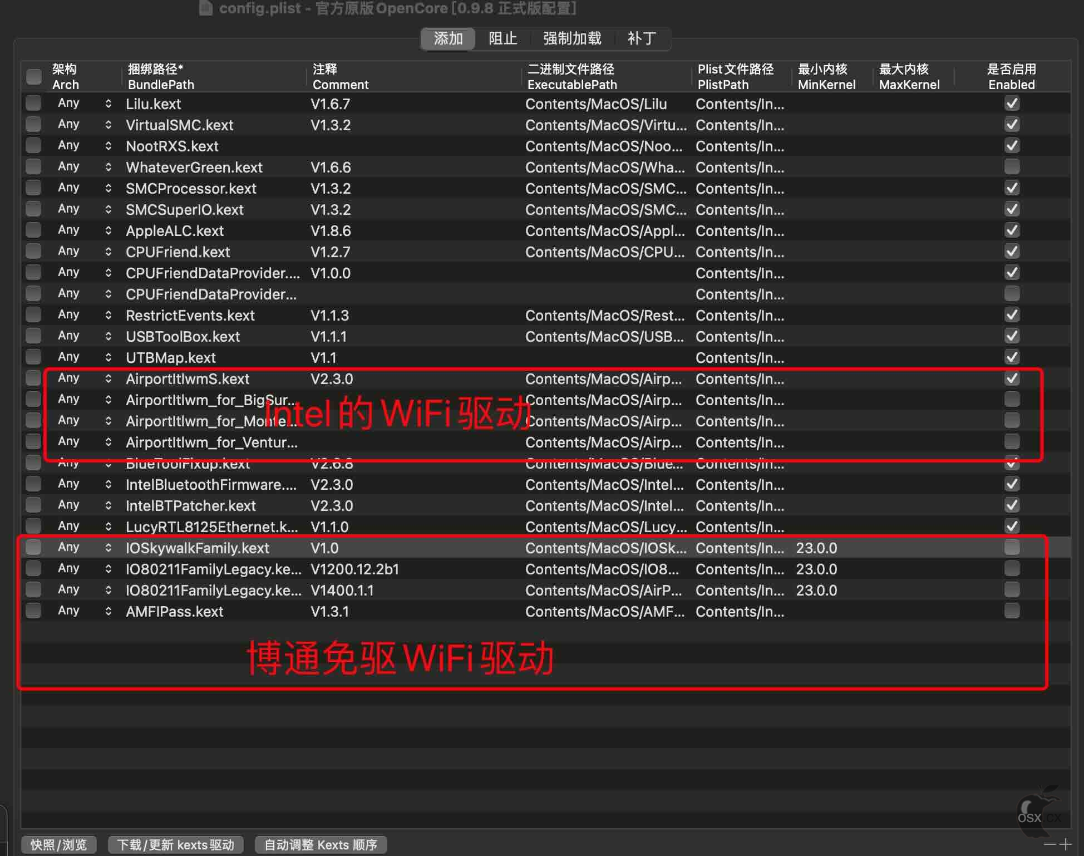
Task: Click 自动调整 Kexts 顺序 button
Action: pos(321,844)
